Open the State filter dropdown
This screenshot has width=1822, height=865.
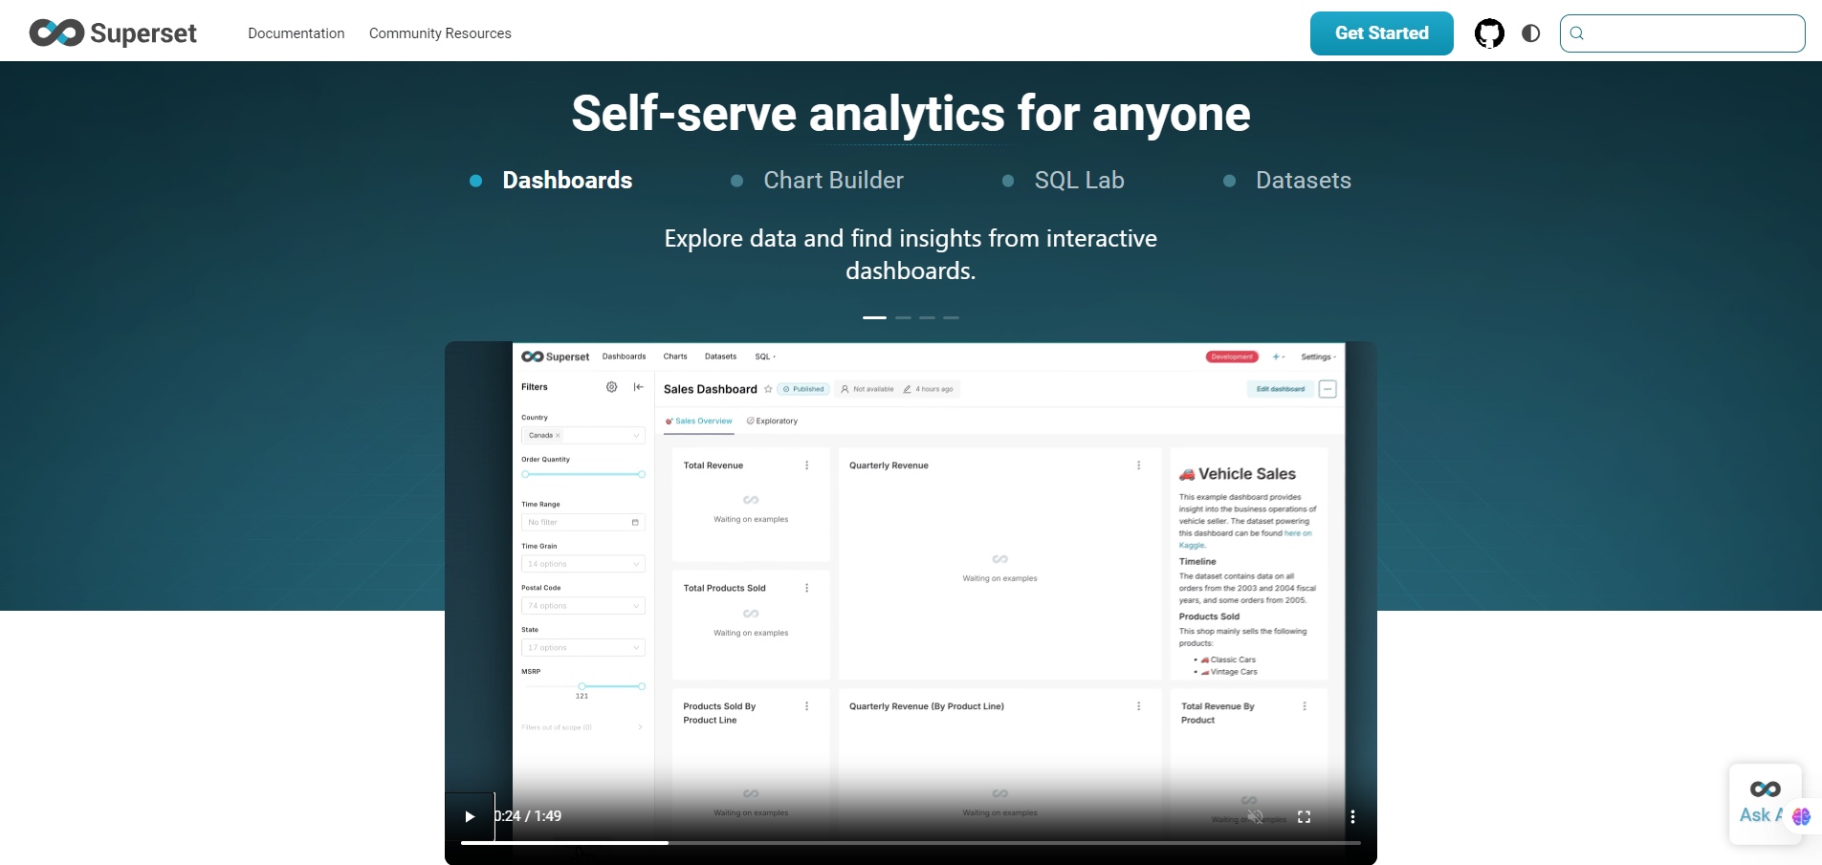coord(583,647)
